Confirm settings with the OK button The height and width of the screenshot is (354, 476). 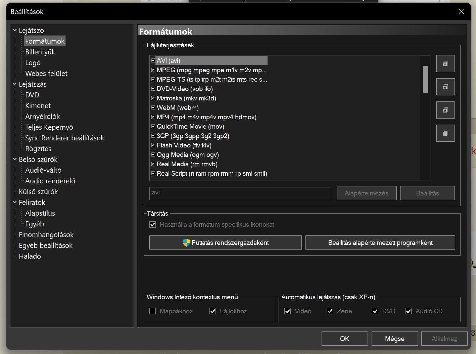click(x=345, y=339)
